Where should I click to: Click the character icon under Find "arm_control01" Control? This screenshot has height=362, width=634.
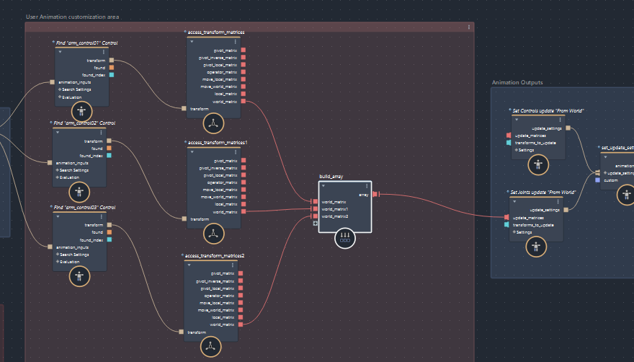pyautogui.click(x=81, y=111)
